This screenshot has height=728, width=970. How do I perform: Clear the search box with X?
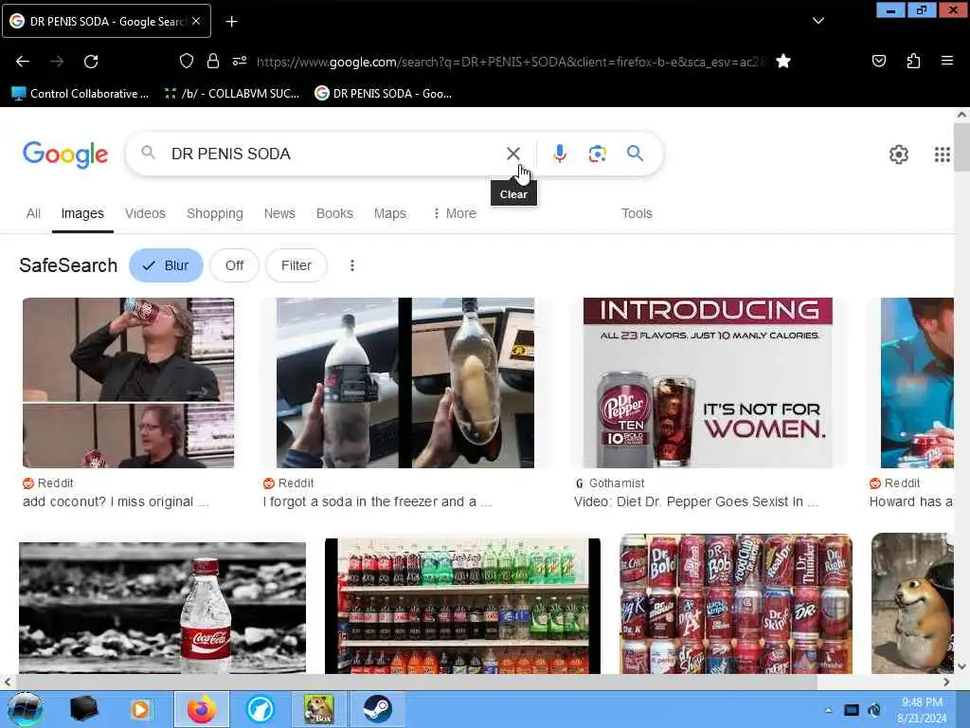point(512,154)
